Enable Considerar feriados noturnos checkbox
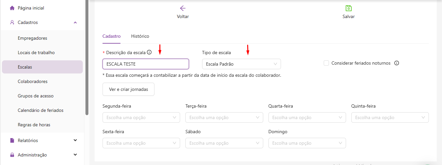Image resolution: width=442 pixels, height=165 pixels. pos(326,63)
